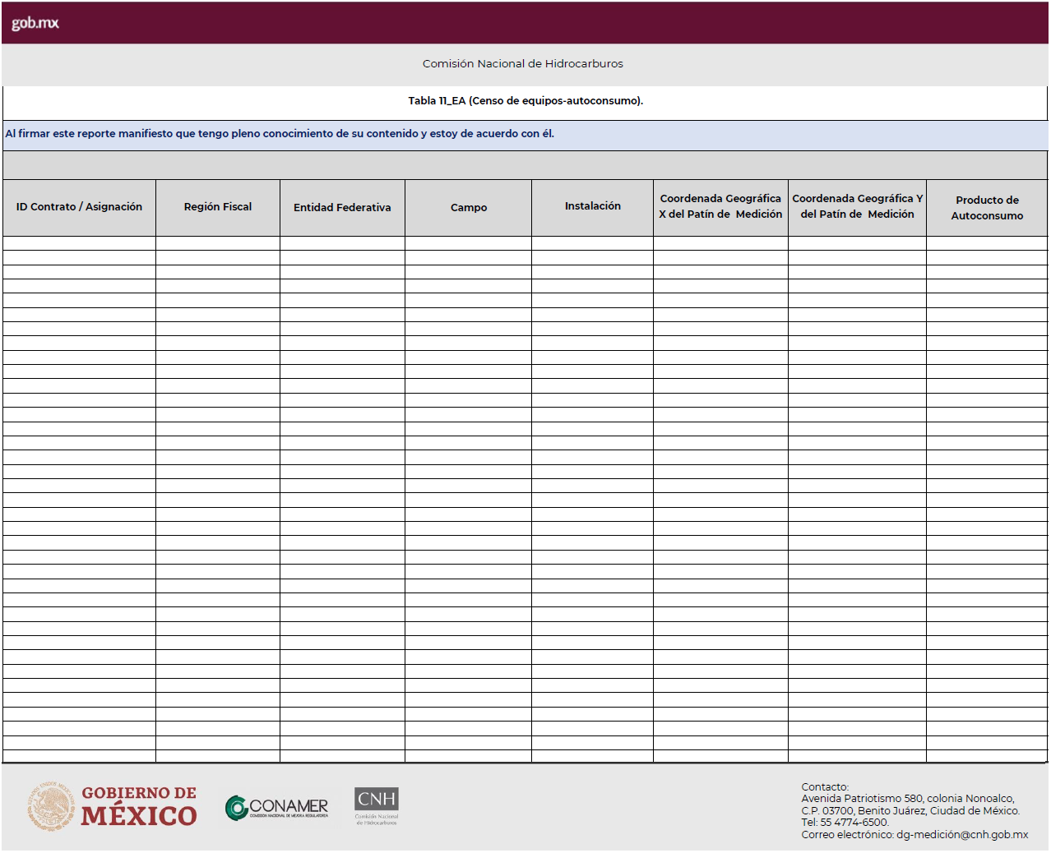Screen dimensions: 1051x853
Task: Click the gob.mx logo
Action: 34,22
